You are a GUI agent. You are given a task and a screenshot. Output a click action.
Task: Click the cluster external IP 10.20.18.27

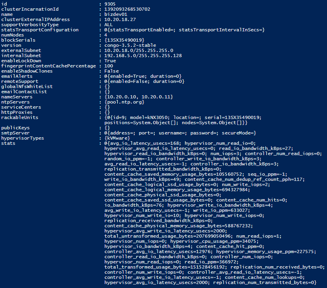[x=120, y=19]
